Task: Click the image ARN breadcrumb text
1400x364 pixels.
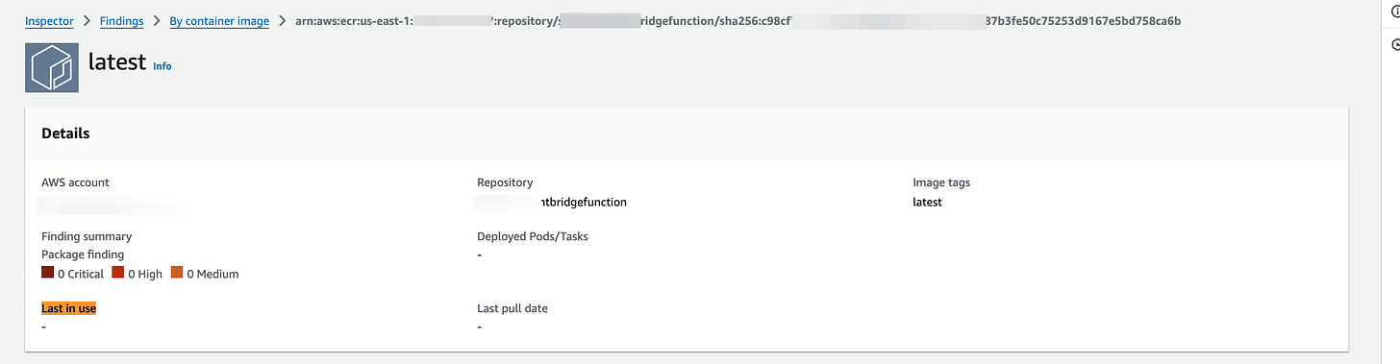Action: (x=737, y=20)
